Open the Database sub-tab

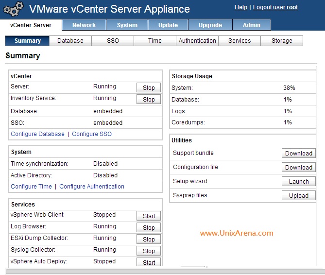tap(70, 41)
